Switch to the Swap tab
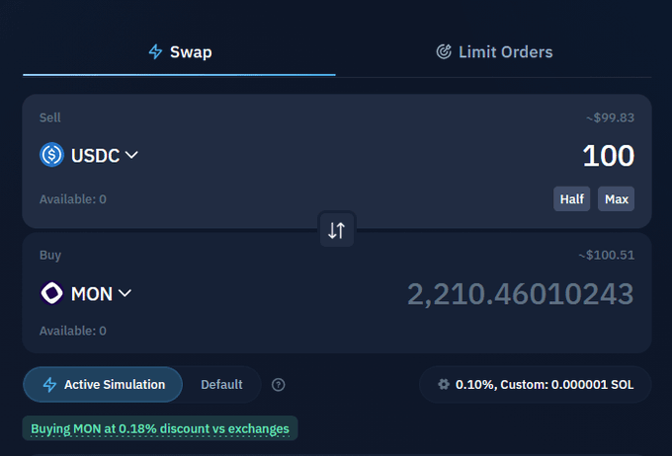The image size is (672, 456). click(179, 52)
